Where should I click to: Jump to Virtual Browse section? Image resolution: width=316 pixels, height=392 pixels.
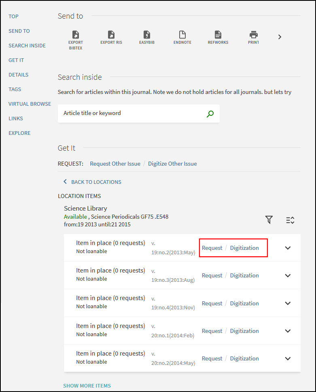(x=30, y=104)
